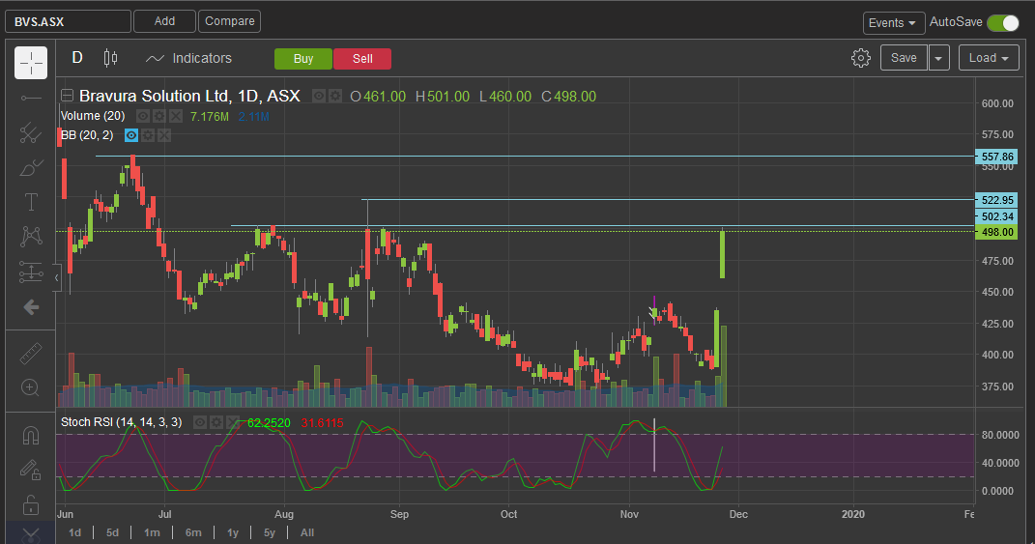Toggle the AutoSave switch

click(x=1003, y=23)
